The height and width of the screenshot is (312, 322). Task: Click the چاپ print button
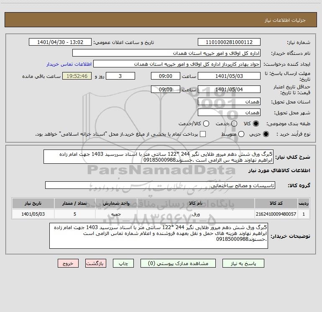coord(123,263)
